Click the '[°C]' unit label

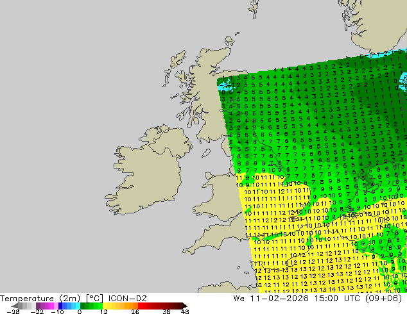pos(94,299)
